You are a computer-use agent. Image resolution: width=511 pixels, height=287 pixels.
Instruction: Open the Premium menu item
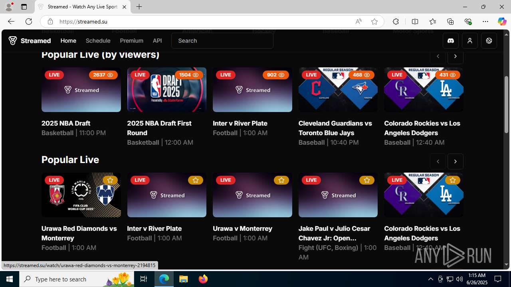(131, 41)
